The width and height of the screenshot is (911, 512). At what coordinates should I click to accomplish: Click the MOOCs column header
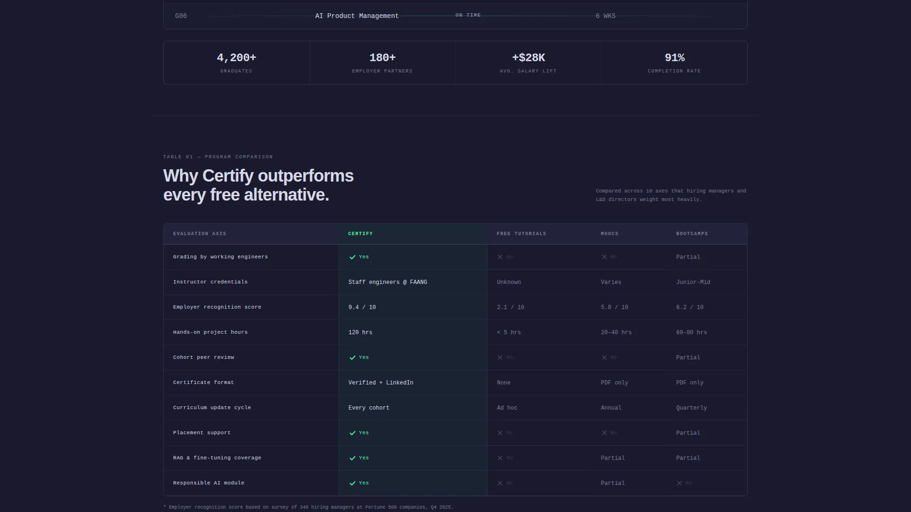tap(610, 234)
